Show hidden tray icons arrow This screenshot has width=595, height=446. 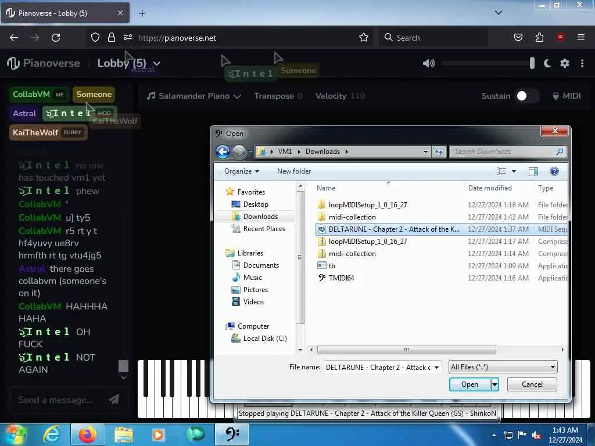pos(494,435)
